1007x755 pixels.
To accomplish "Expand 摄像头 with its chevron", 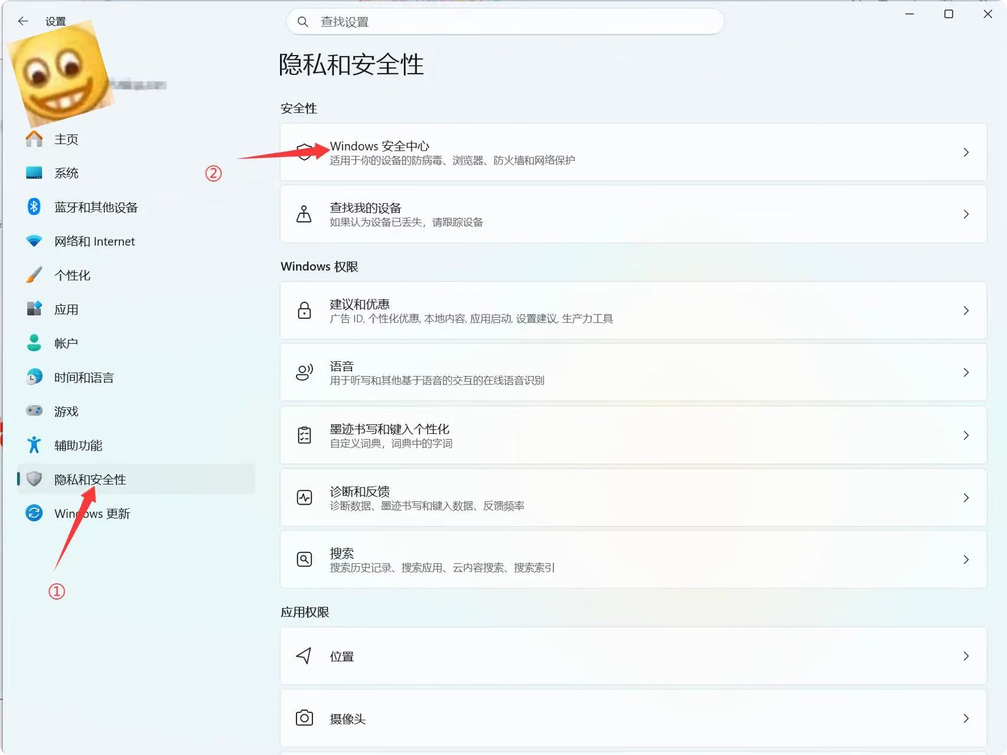I will (x=966, y=718).
